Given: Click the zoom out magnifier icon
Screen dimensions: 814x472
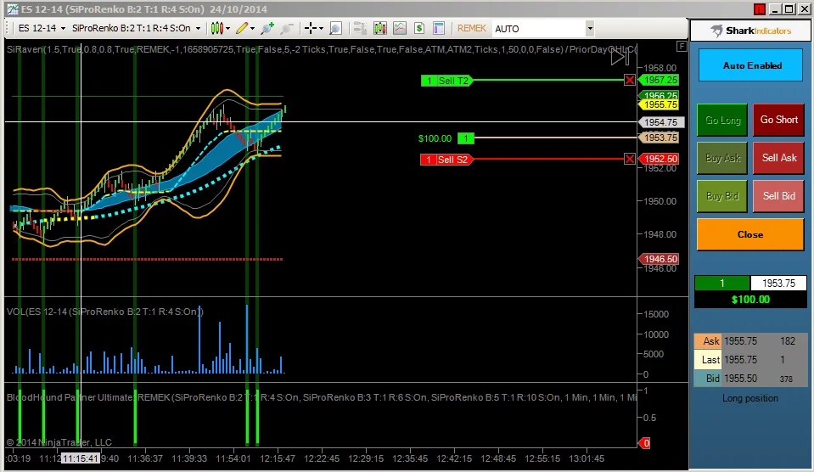Looking at the screenshot, I should [287, 28].
